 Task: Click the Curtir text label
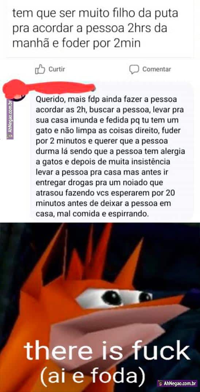pos(57,69)
